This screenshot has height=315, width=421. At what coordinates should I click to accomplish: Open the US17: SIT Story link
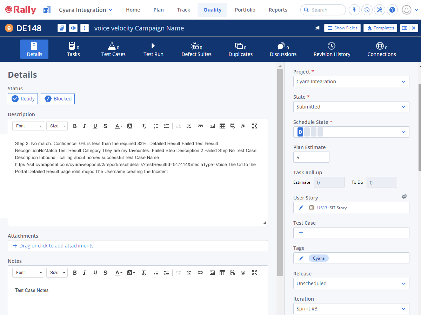click(x=332, y=208)
